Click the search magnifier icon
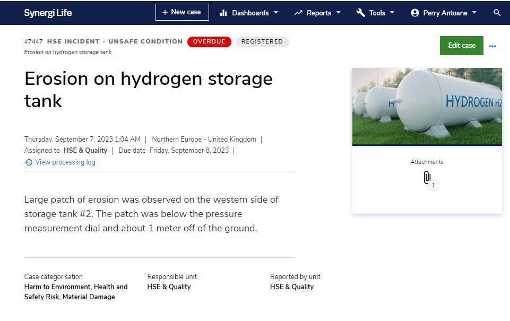The height and width of the screenshot is (321, 510). click(x=497, y=13)
